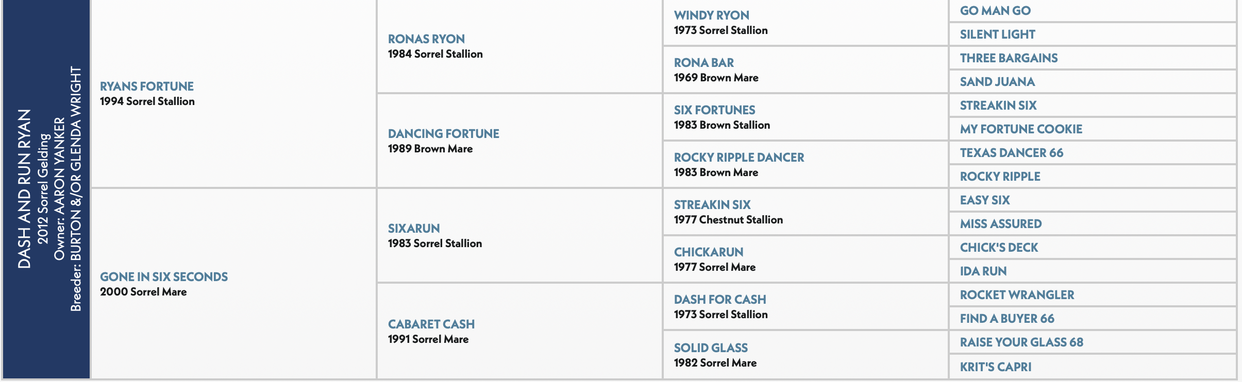The width and height of the screenshot is (1242, 382).
Task: View ROCKET WRANGLER ancestor page
Action: pos(1017,295)
